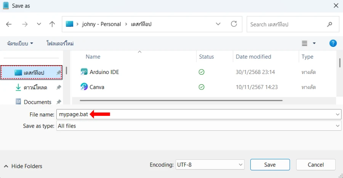Image resolution: width=343 pixels, height=178 pixels.
Task: Open the Save as type dropdown
Action: coord(338,126)
